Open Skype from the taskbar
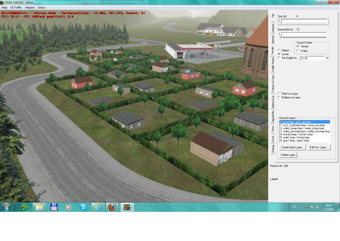340x241 pixels. click(83, 207)
